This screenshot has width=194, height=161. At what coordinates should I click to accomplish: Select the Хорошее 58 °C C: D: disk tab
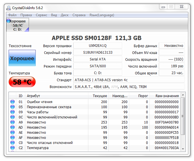[18, 25]
